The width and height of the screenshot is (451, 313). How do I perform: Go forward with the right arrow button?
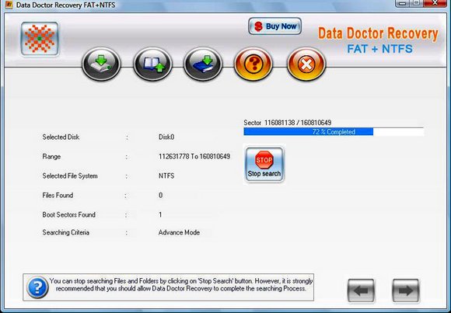405,290
